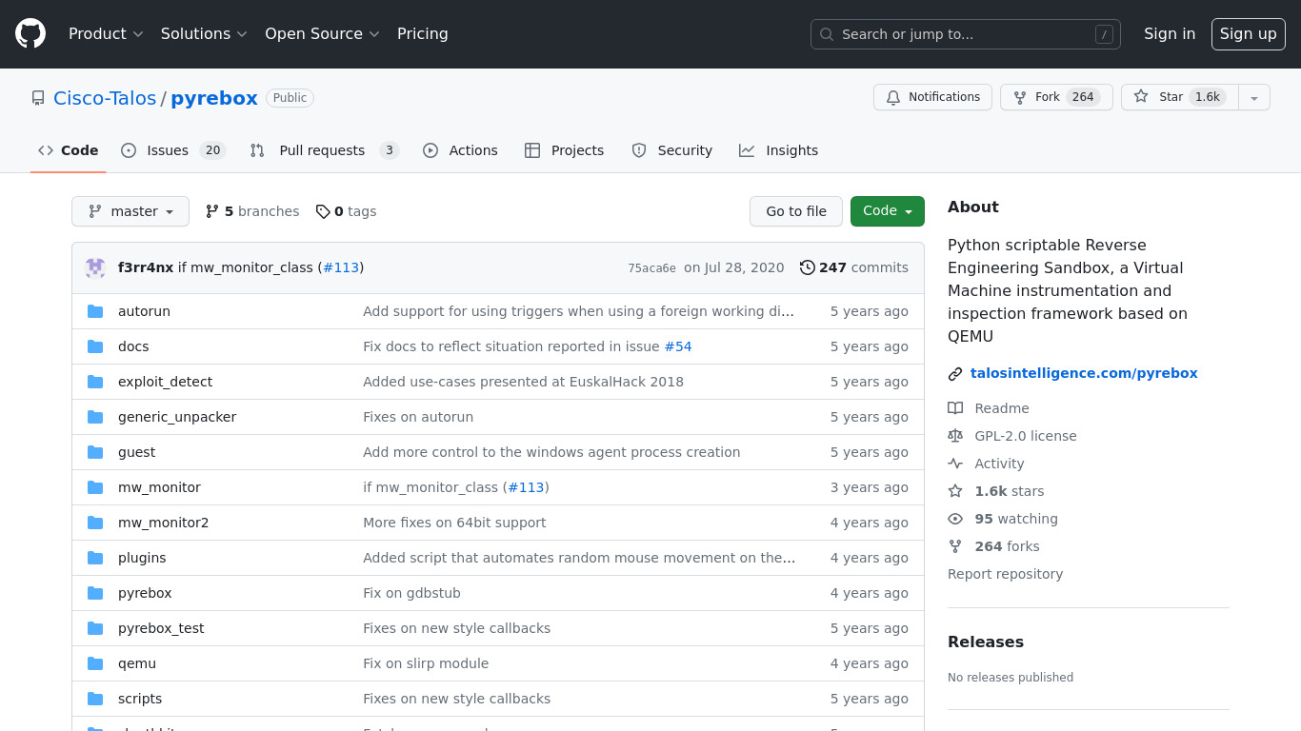Open the Pull requests tab

pos(325,150)
